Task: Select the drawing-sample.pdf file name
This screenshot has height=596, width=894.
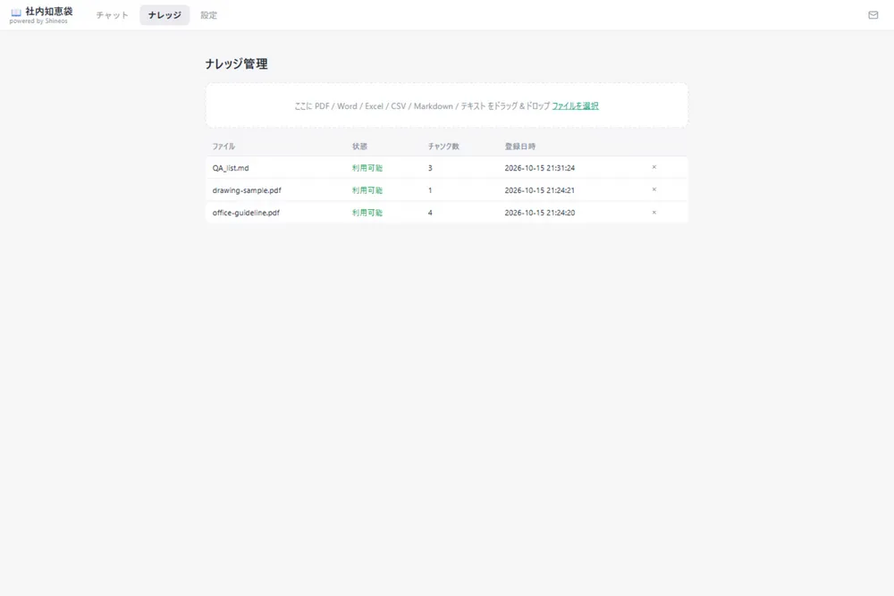Action: point(247,190)
